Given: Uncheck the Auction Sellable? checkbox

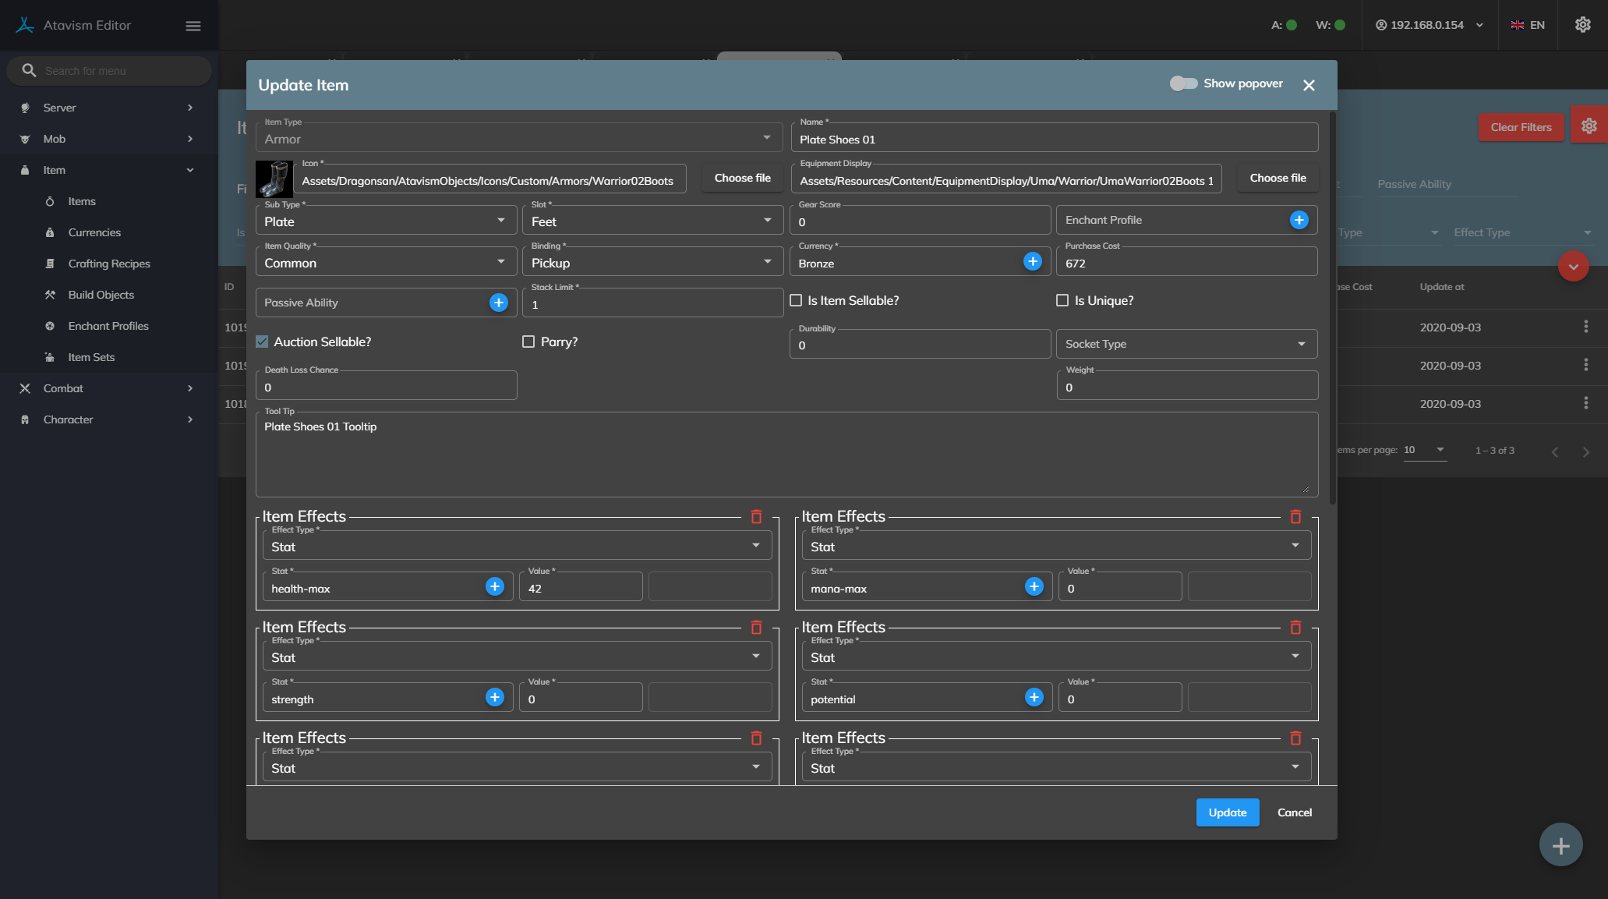Looking at the screenshot, I should pos(263,342).
